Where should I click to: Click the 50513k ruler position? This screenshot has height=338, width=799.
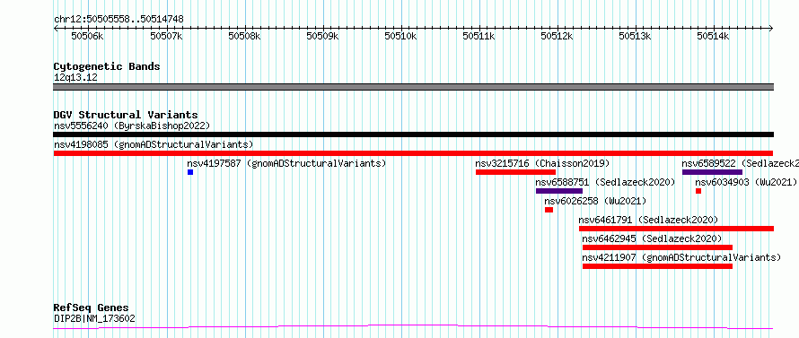(x=636, y=37)
